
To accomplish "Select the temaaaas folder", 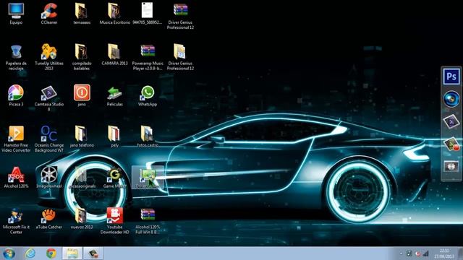I will (x=82, y=14).
